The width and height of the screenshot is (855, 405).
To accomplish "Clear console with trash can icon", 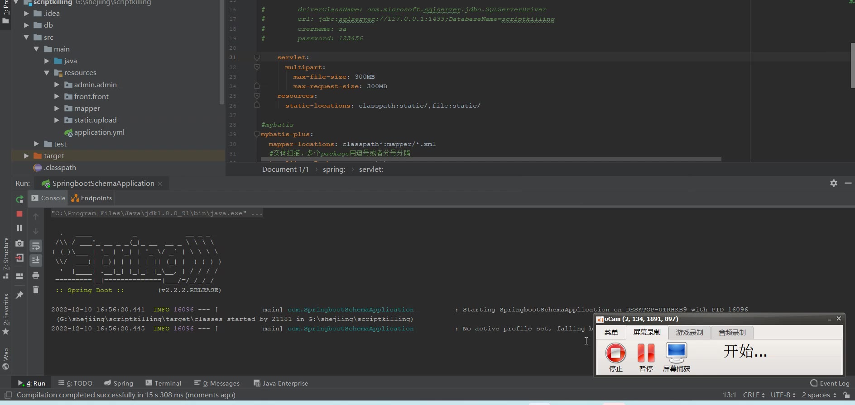I will (36, 290).
